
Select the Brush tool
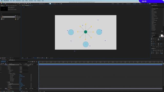tap(23, 4)
